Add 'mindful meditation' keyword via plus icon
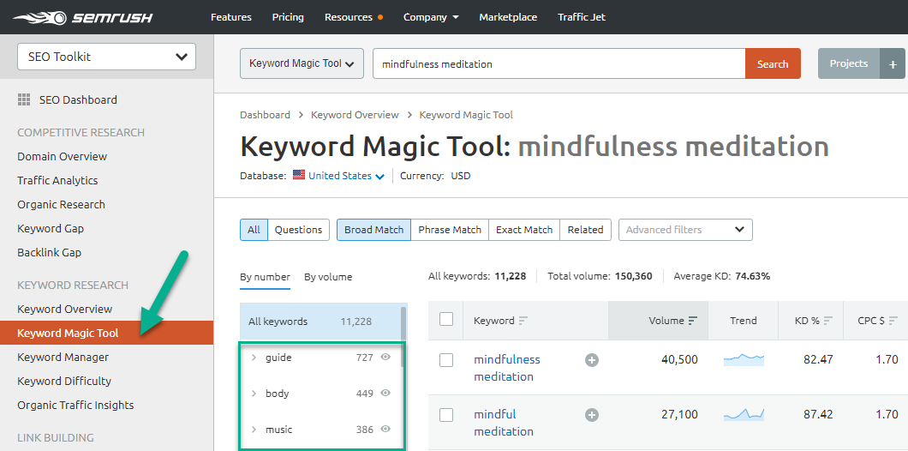The image size is (908, 451). coord(591,415)
